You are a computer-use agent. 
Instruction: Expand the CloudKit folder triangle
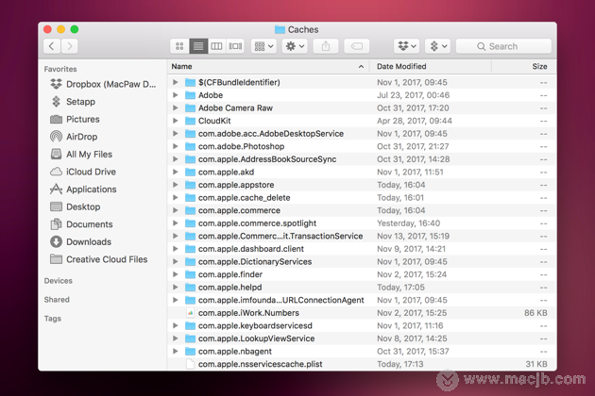pyautogui.click(x=176, y=121)
